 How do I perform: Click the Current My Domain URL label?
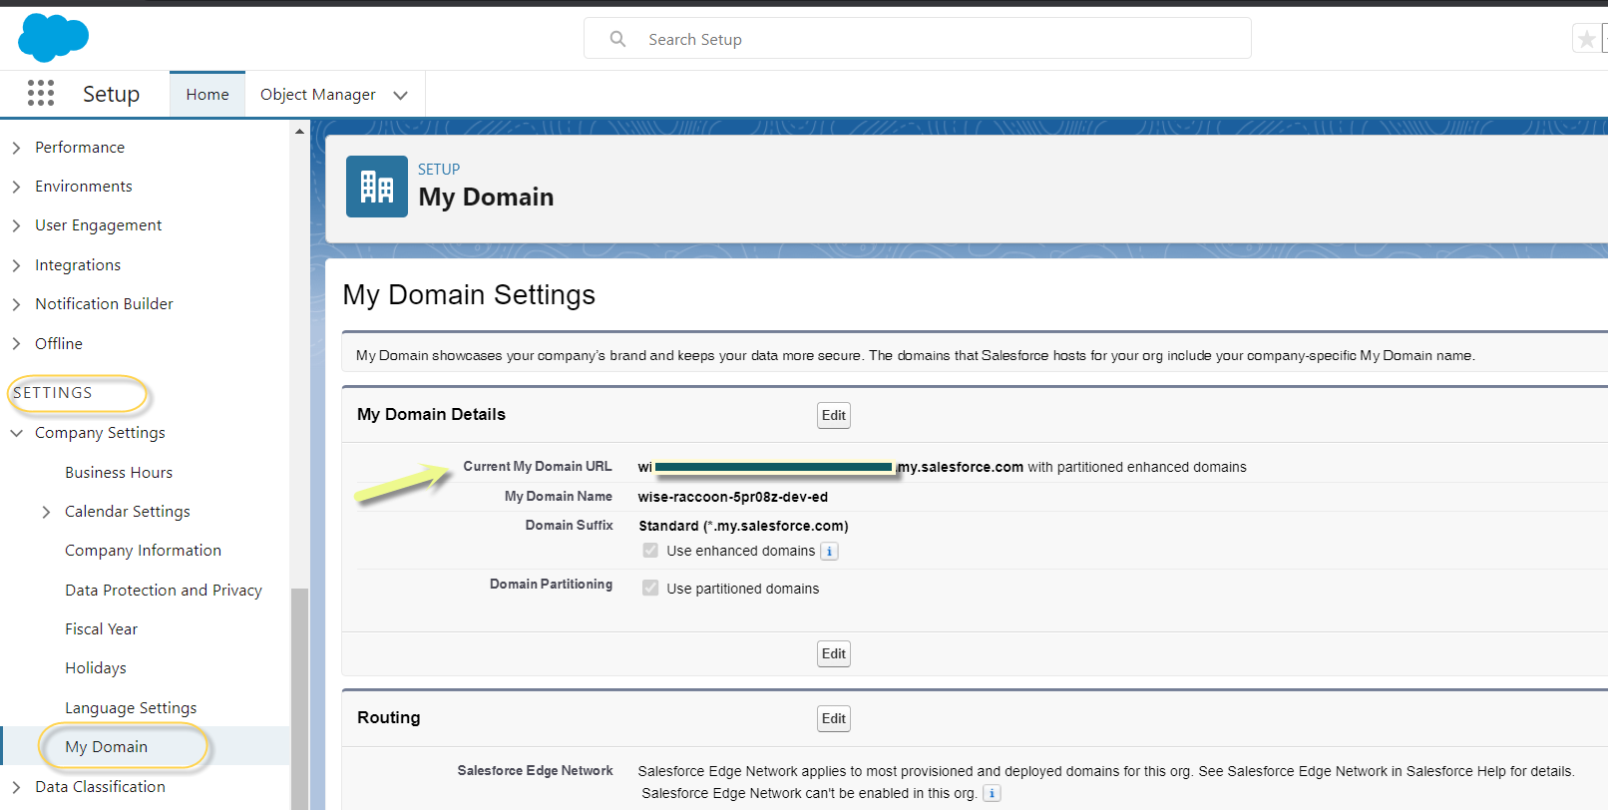[x=538, y=466]
